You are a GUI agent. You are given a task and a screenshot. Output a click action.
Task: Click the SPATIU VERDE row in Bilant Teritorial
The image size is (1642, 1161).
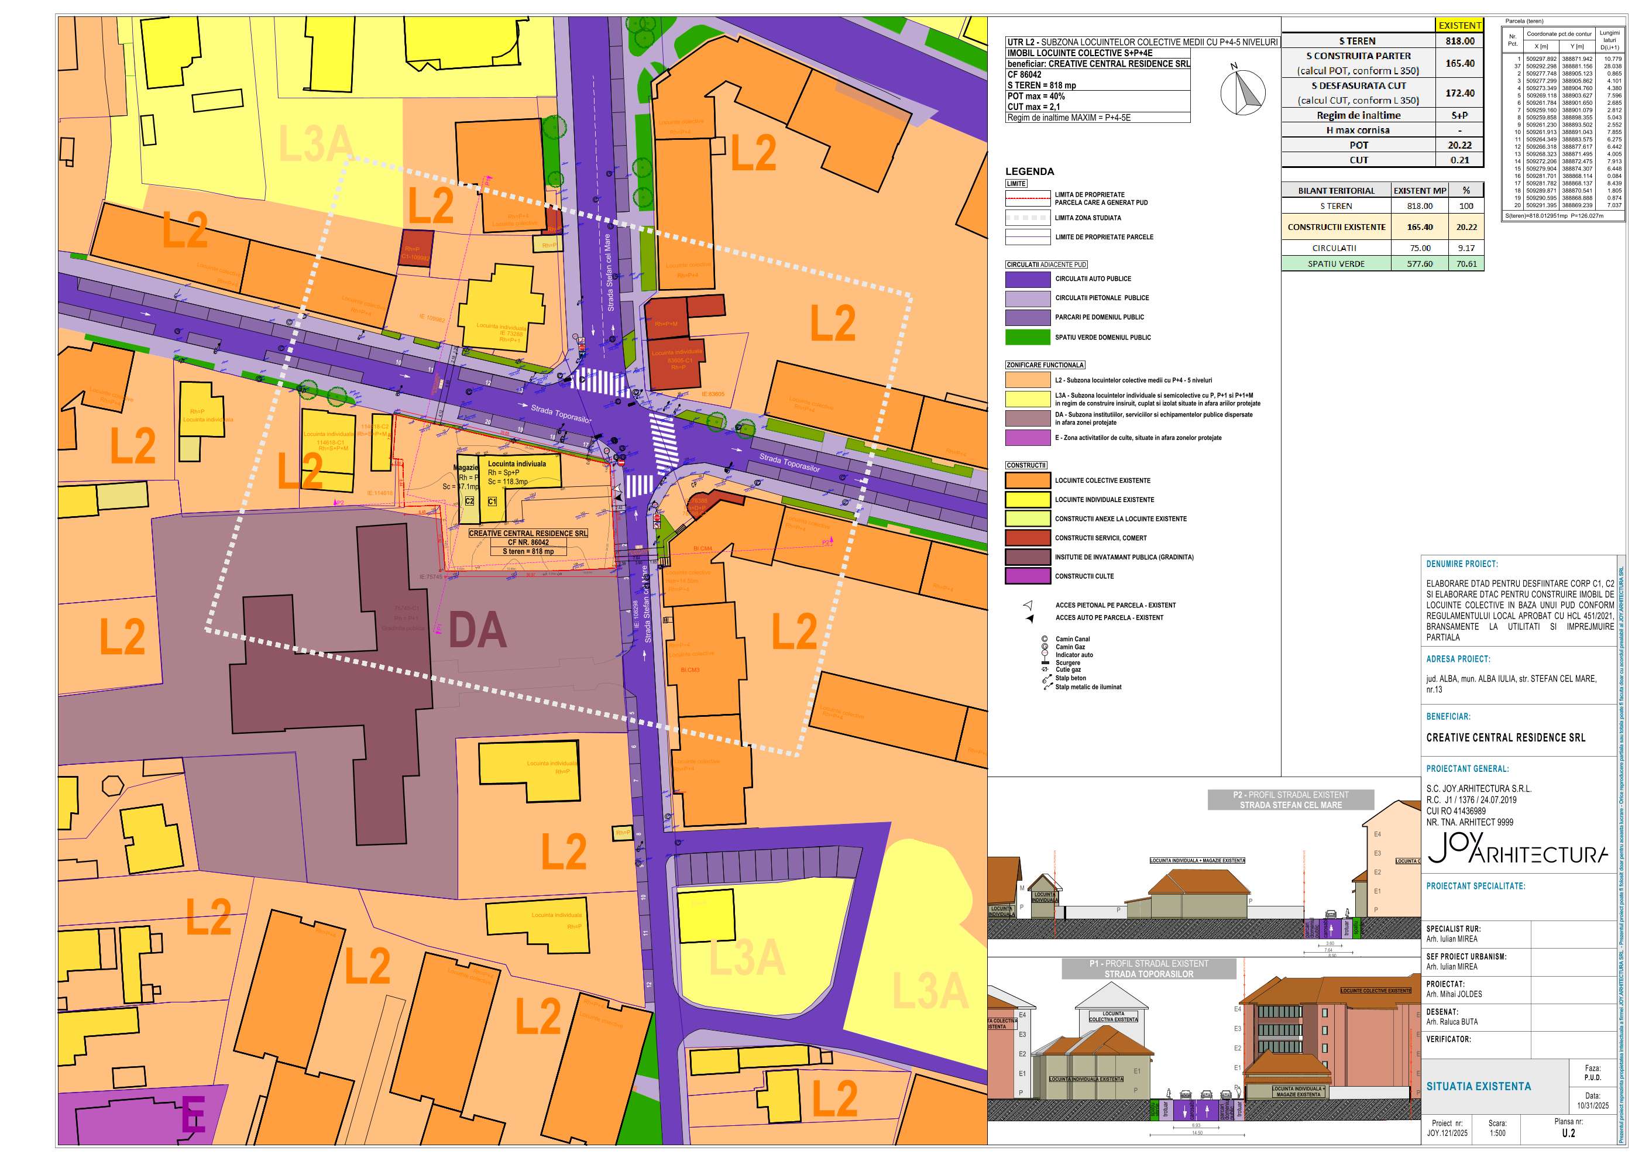pos(1335,264)
